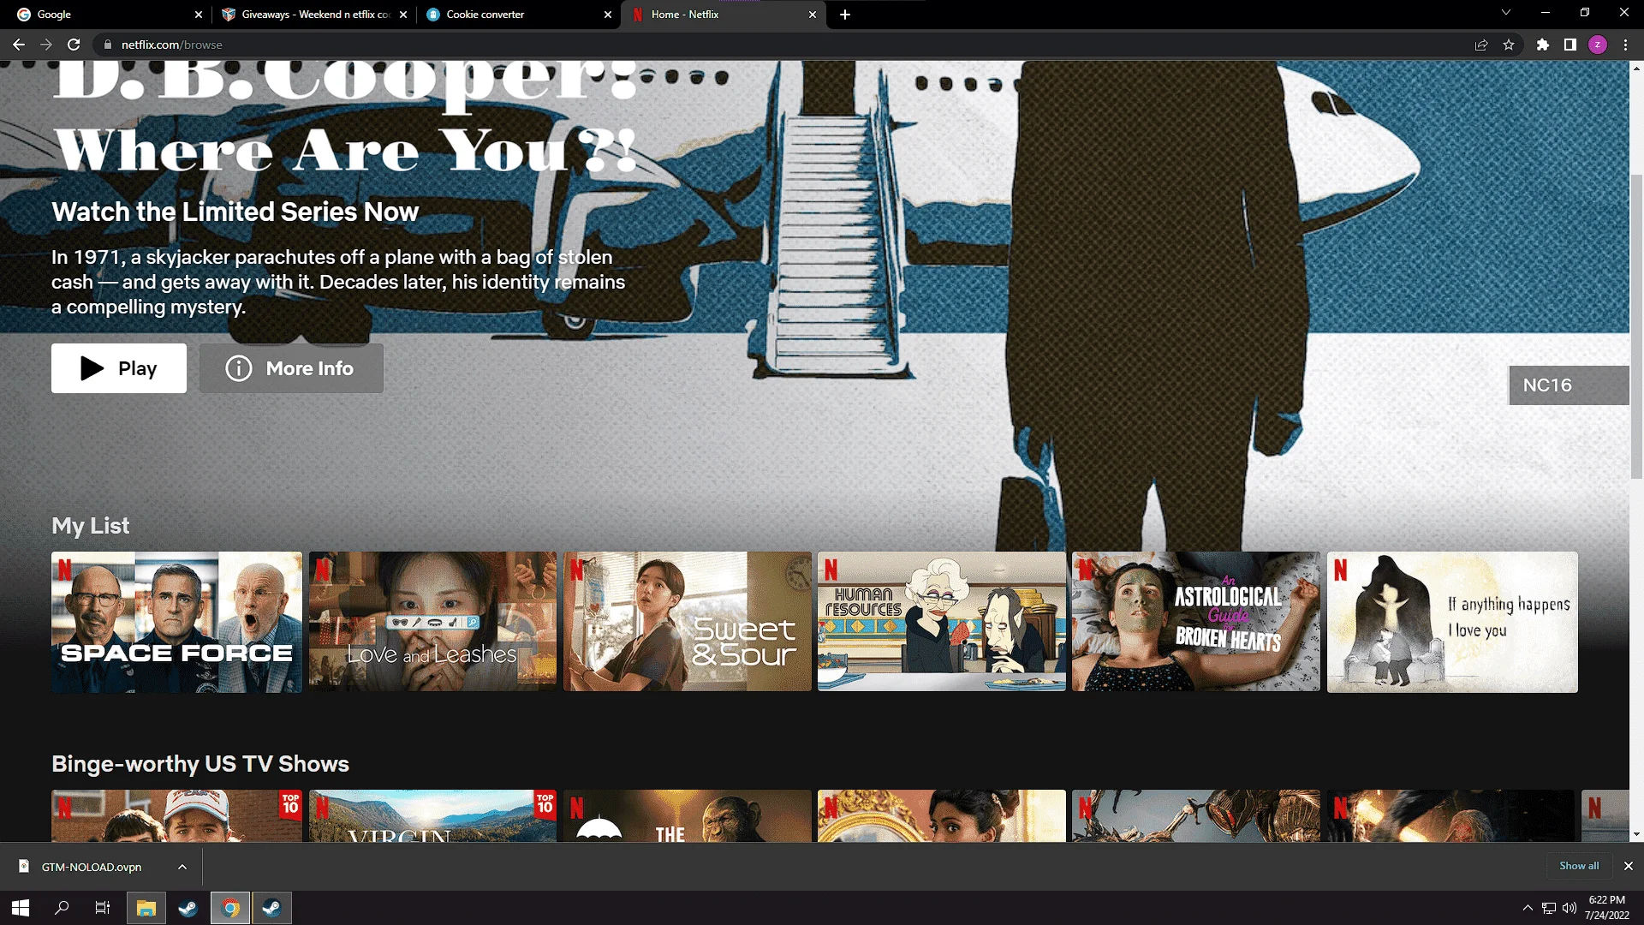Open the Windows Start menu
This screenshot has width=1644, height=925.
click(21, 908)
